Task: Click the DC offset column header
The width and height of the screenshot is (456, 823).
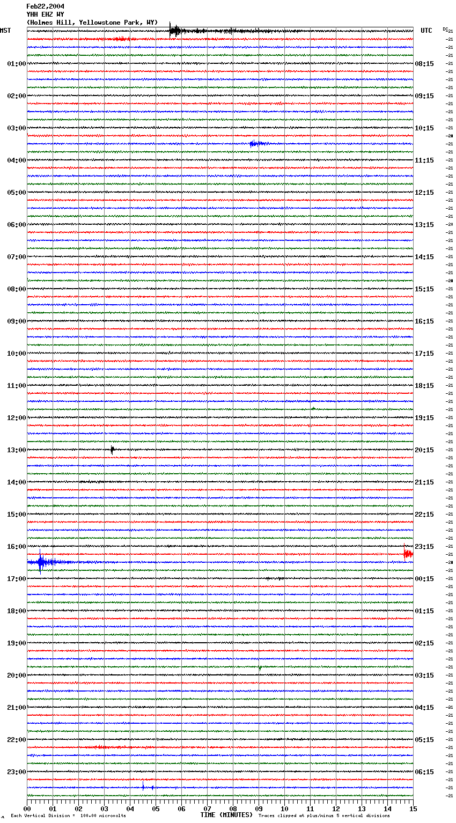Action: (446, 30)
